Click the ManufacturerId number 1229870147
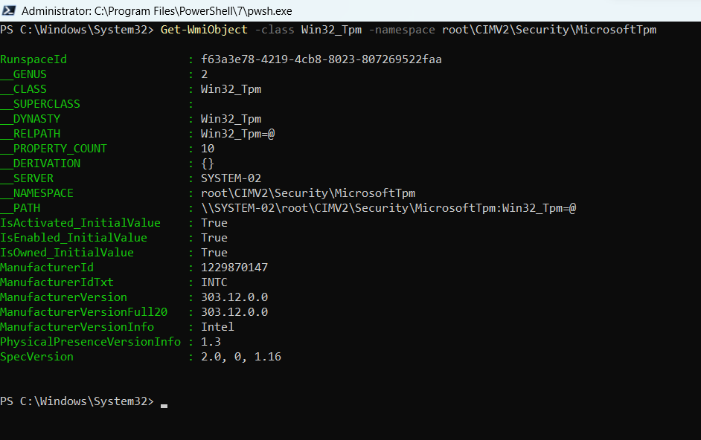Screen dimensions: 701x440 point(234,268)
